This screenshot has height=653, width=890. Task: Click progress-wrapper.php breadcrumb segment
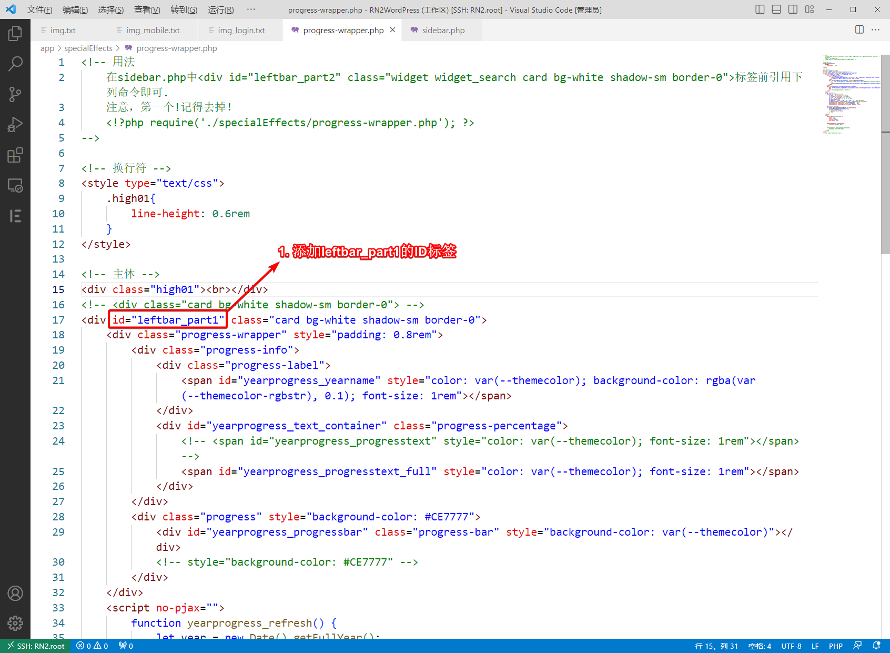coord(177,48)
